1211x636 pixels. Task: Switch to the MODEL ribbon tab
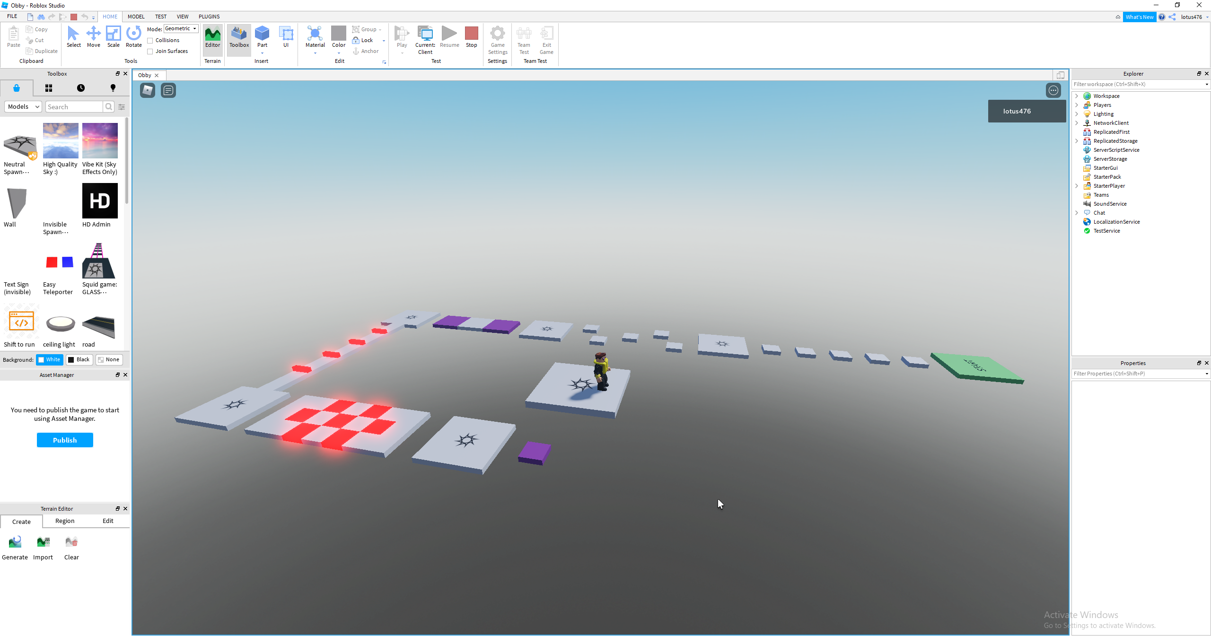[136, 17]
